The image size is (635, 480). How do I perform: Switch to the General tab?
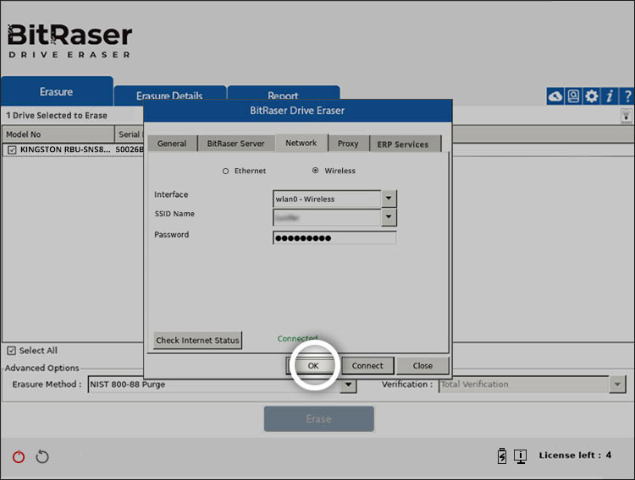pyautogui.click(x=172, y=144)
